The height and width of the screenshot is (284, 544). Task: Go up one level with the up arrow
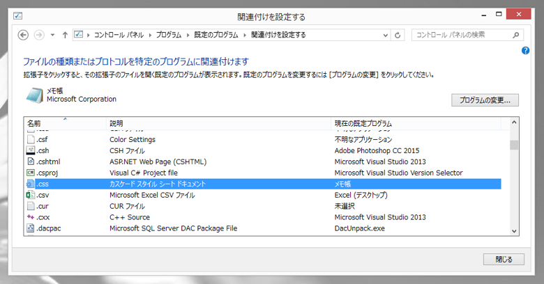[65, 35]
